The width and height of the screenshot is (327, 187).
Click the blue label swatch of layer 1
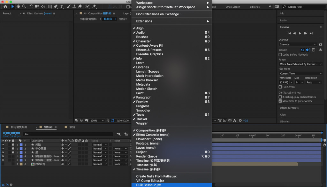pos(21,144)
